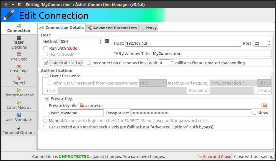Open the Expect sidebar section

coord(19,81)
